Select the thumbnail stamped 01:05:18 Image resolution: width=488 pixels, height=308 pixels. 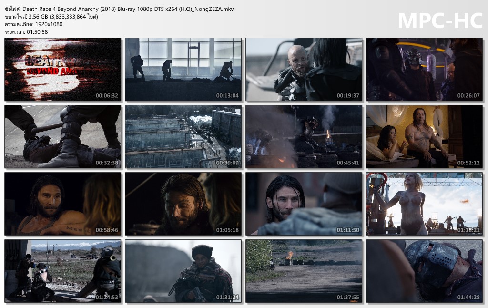183,204
